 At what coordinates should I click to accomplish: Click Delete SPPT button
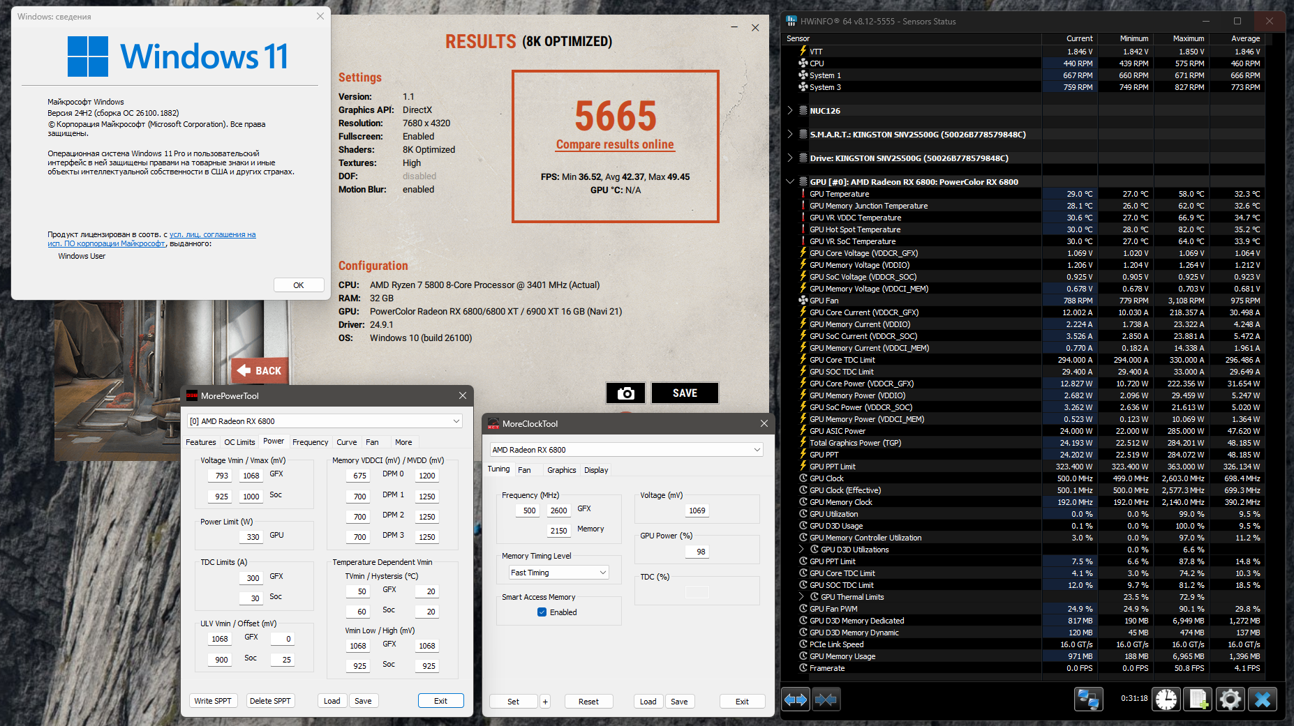[x=270, y=701]
